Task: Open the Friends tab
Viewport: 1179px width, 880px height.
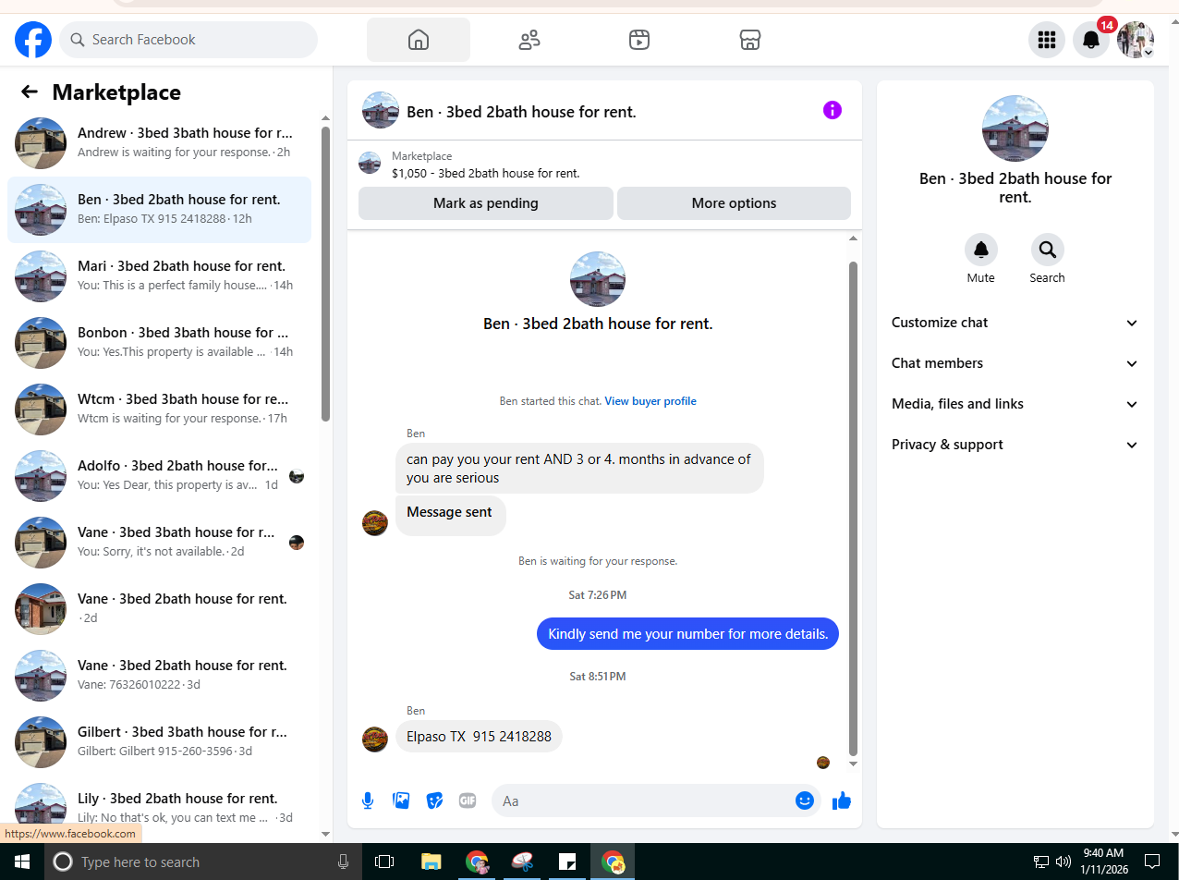Action: point(529,40)
